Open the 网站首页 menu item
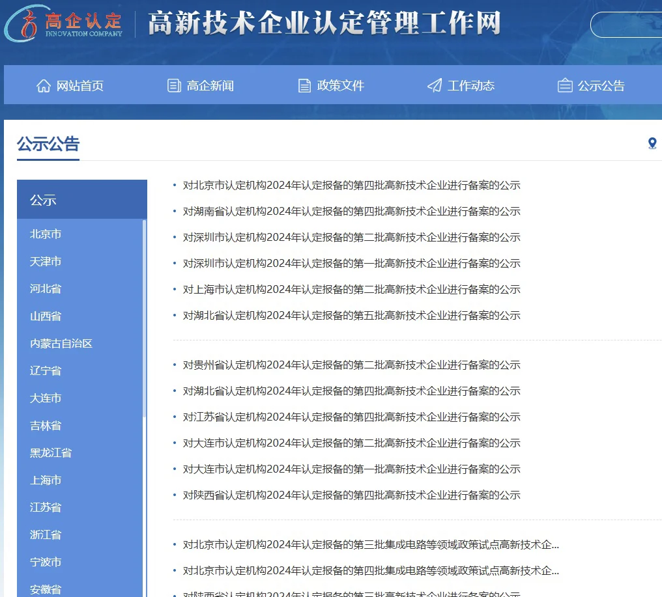662x597 pixels. tap(70, 85)
